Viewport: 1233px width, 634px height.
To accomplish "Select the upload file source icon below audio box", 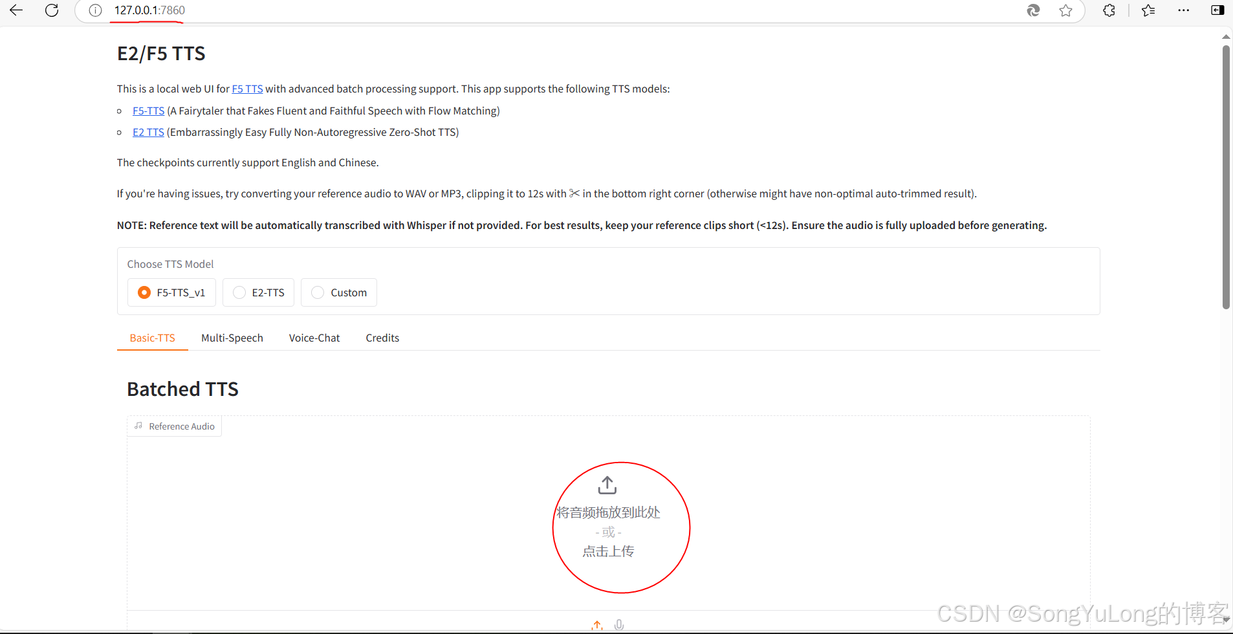I will pos(597,625).
